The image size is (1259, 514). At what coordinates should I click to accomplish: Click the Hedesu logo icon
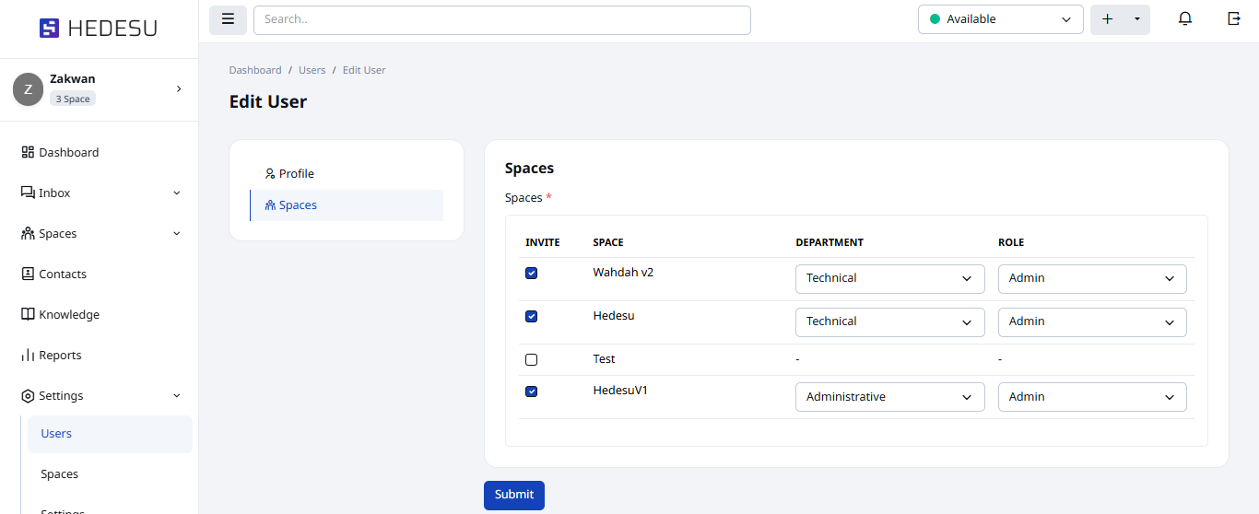point(49,29)
